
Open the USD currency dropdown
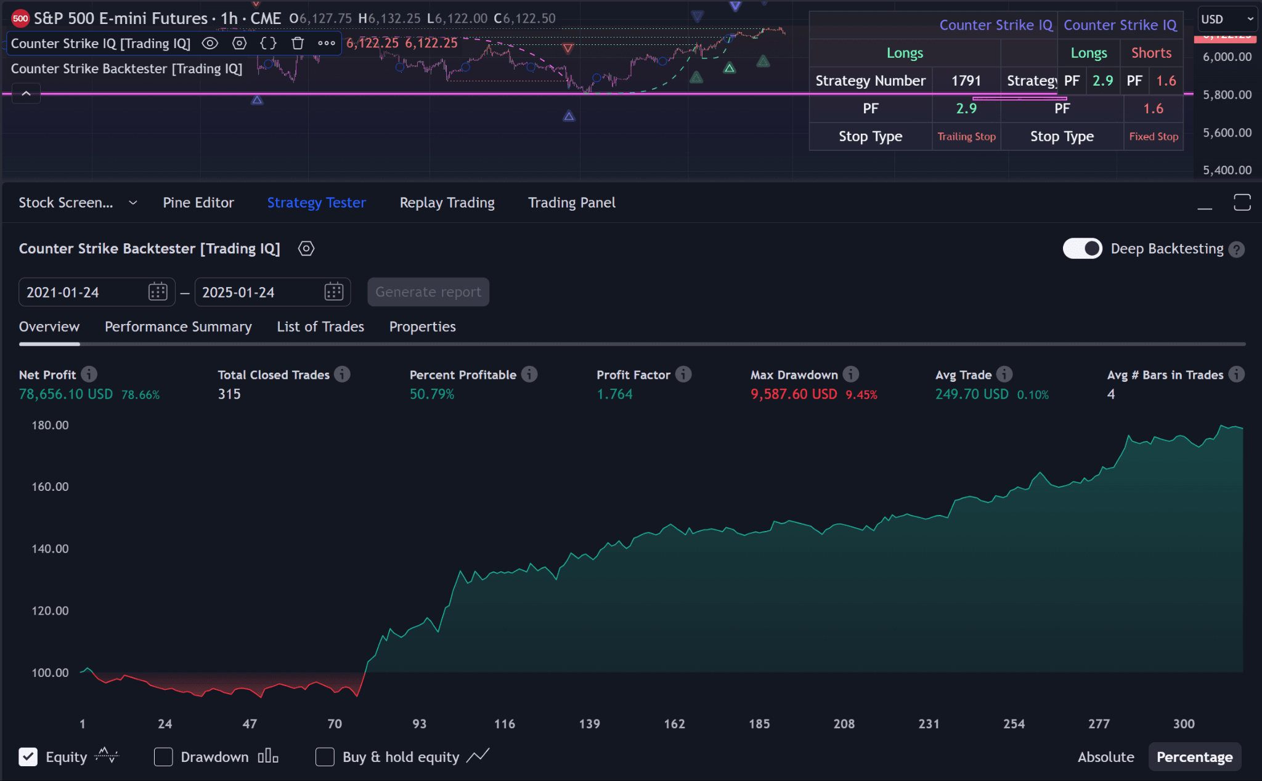tap(1226, 19)
